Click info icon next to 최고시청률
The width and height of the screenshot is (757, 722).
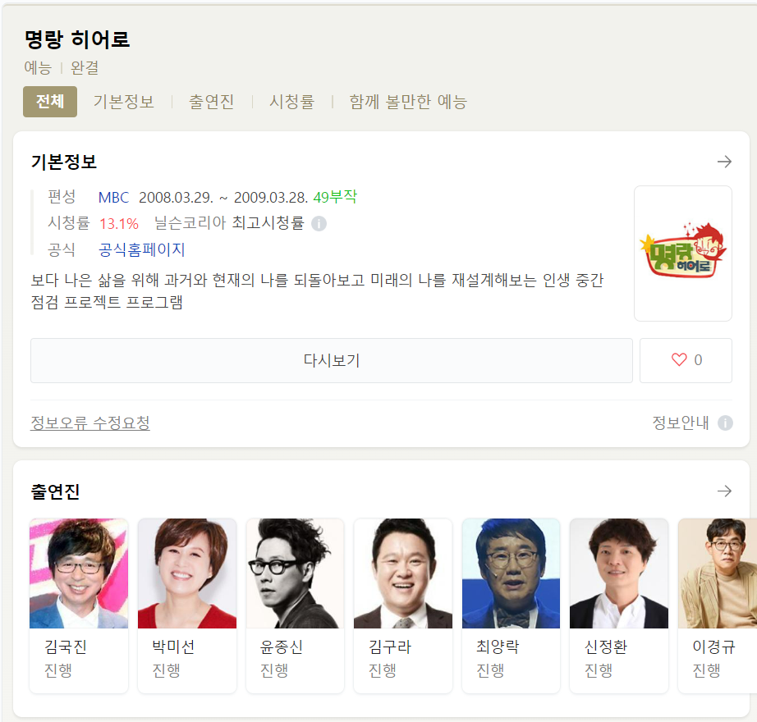pyautogui.click(x=319, y=223)
